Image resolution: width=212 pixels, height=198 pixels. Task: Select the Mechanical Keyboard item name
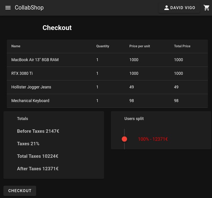pyautogui.click(x=30, y=101)
